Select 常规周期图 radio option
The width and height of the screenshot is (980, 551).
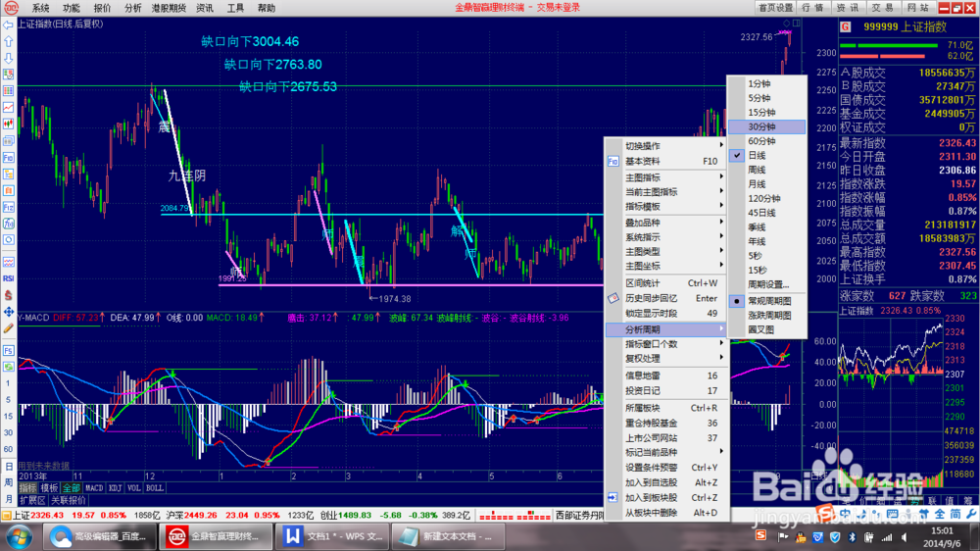click(767, 301)
